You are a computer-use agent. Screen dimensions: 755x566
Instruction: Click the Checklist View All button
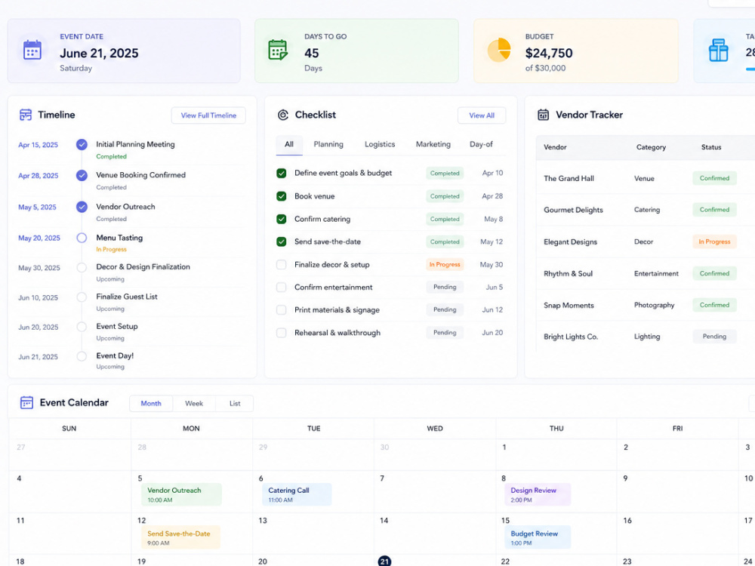[x=482, y=115]
